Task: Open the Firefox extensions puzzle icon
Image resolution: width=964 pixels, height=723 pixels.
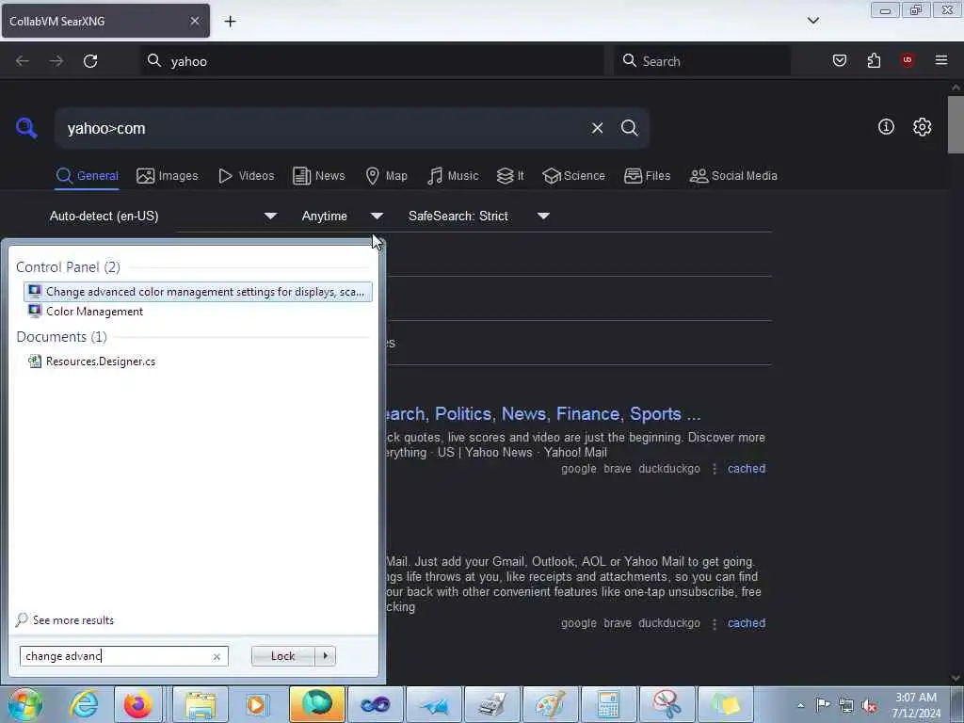Action: click(874, 60)
